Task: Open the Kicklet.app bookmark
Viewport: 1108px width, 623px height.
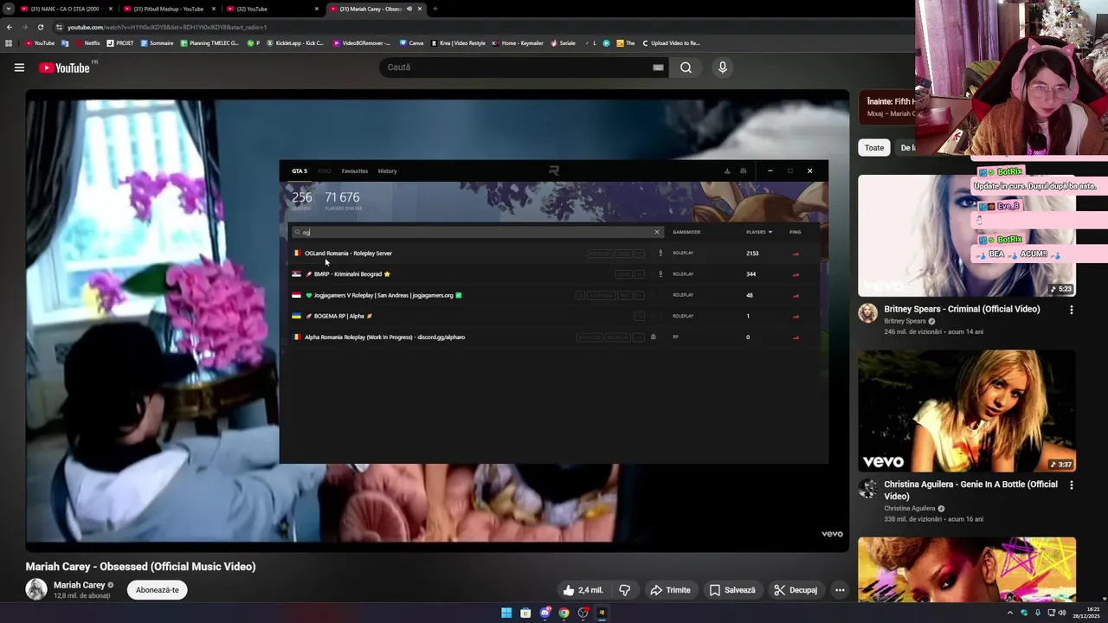Action: click(x=295, y=43)
